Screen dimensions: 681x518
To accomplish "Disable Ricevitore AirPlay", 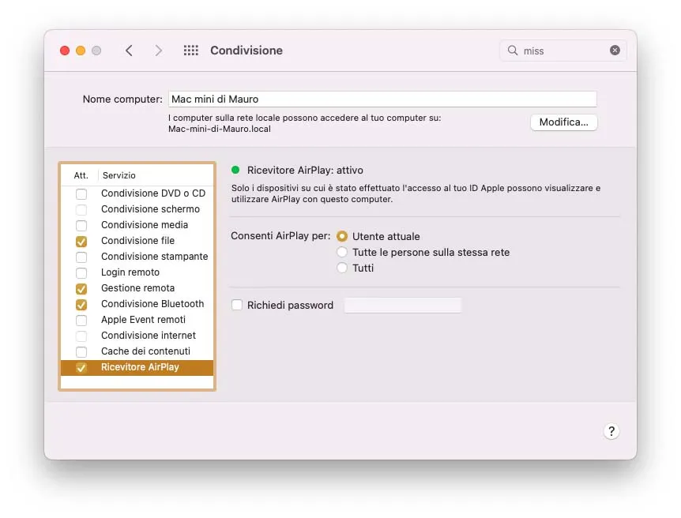I will pos(80,367).
